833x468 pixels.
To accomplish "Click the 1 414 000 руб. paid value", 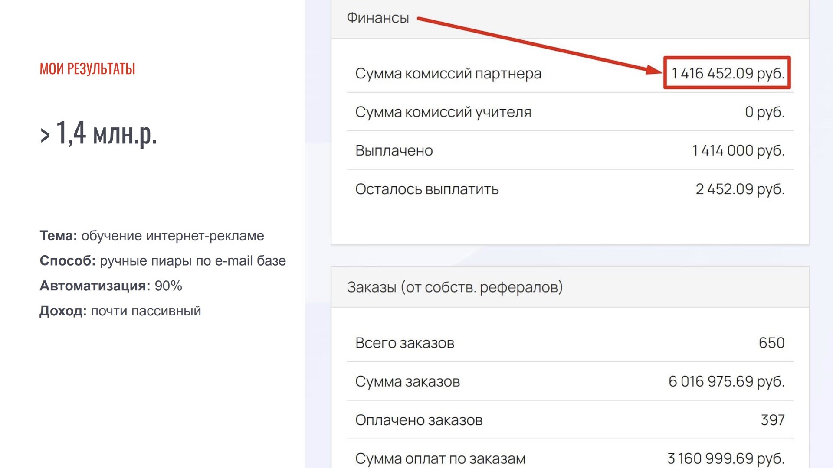I will pyautogui.click(x=738, y=151).
